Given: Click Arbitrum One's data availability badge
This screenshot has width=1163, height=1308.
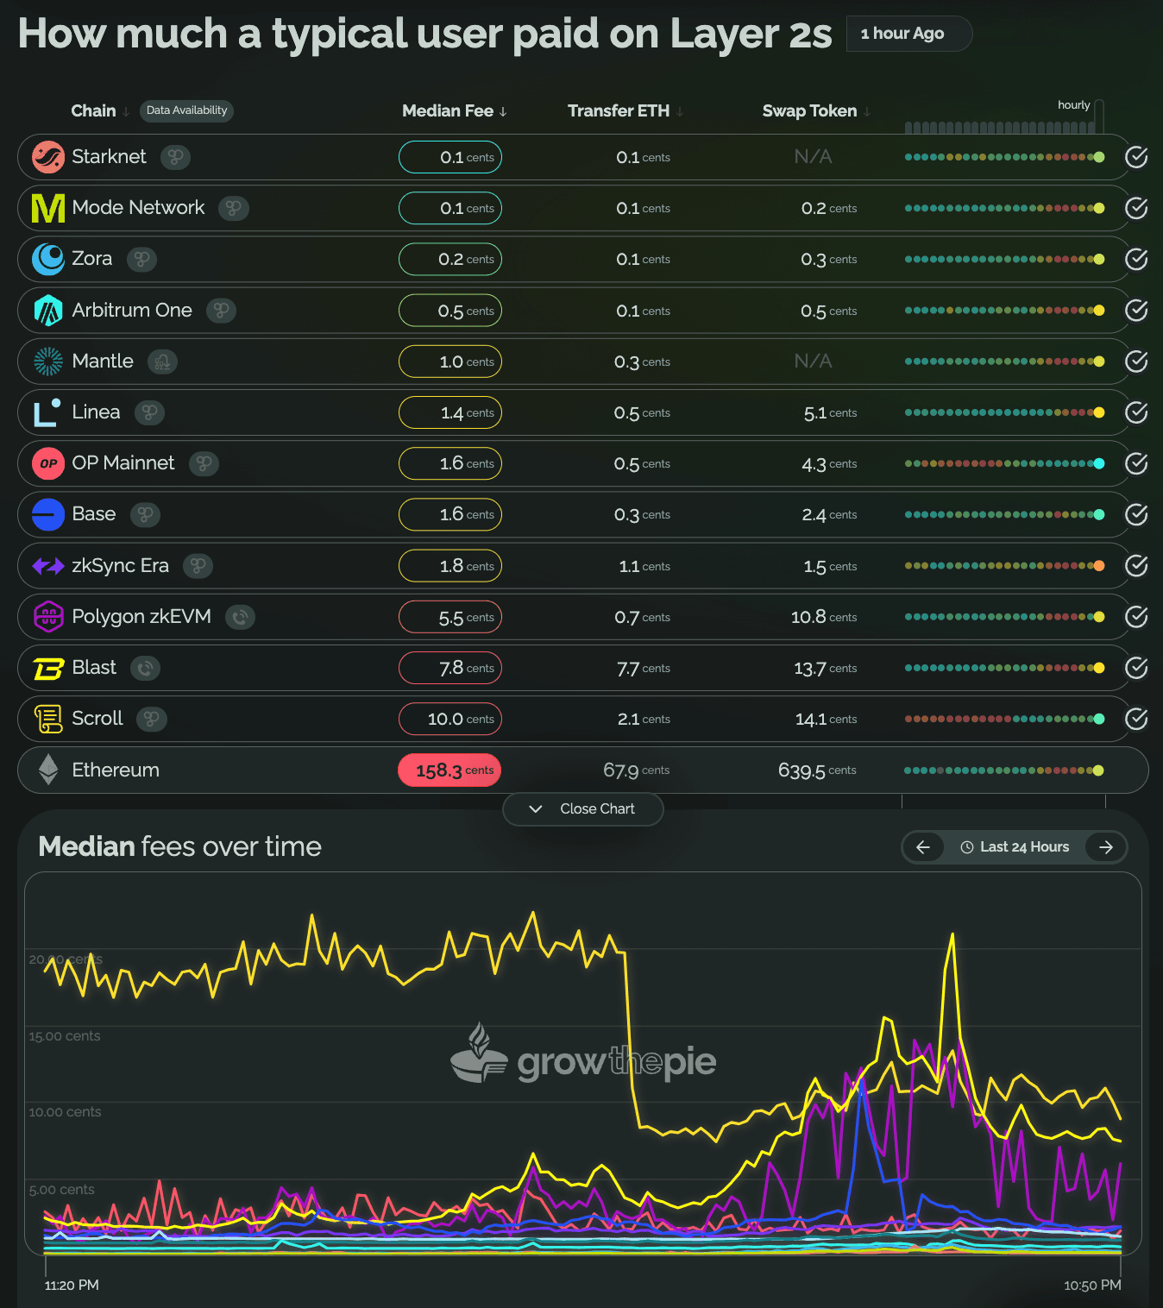Looking at the screenshot, I should coord(221,311).
